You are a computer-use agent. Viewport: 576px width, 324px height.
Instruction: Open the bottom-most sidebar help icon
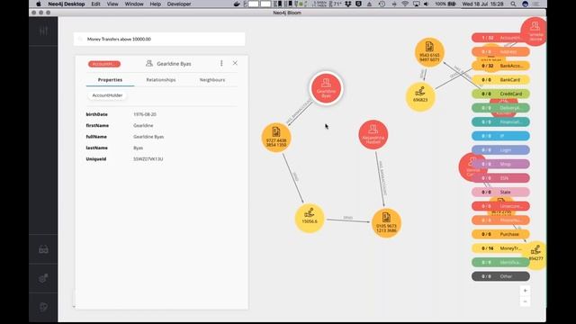pos(43,307)
